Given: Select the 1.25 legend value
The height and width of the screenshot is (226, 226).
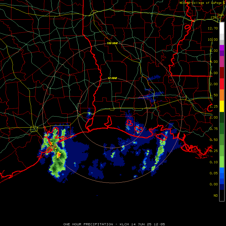Looking at the screenshot, I should point(214,106).
